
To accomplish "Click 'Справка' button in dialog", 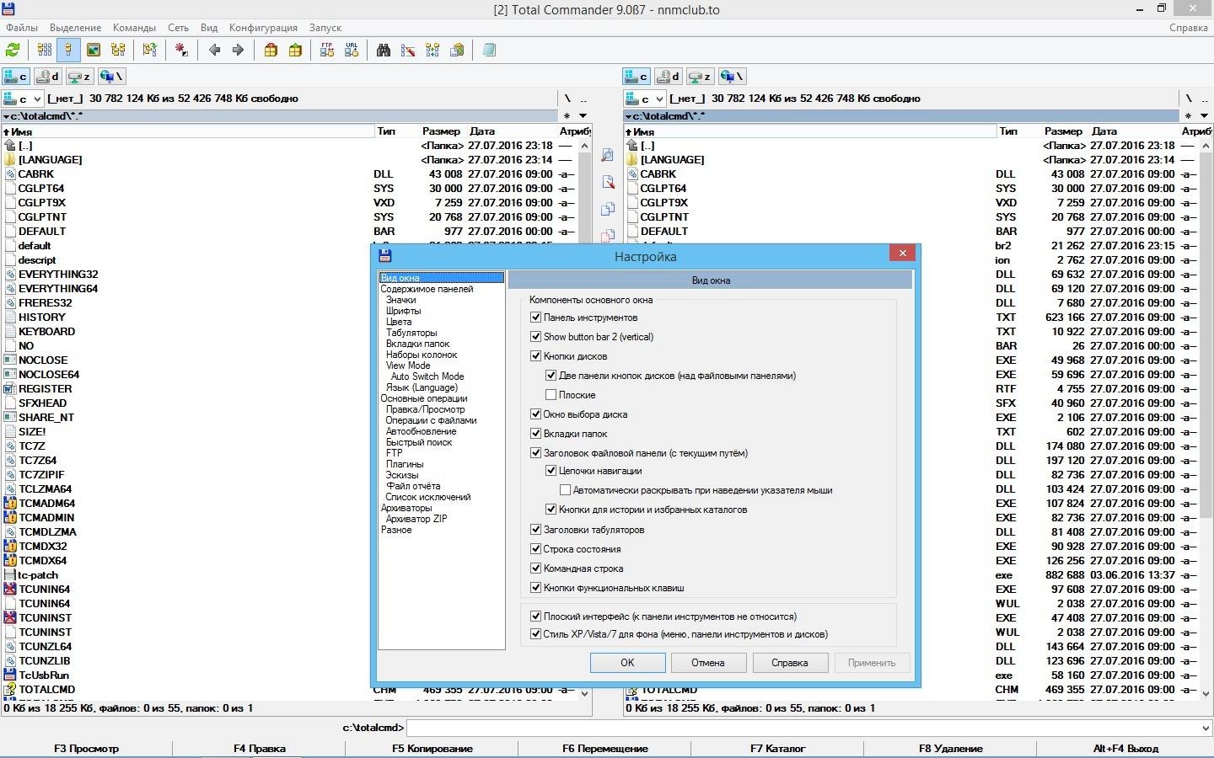I will pyautogui.click(x=790, y=663).
